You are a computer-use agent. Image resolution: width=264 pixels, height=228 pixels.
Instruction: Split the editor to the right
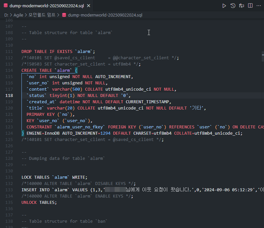(250, 6)
